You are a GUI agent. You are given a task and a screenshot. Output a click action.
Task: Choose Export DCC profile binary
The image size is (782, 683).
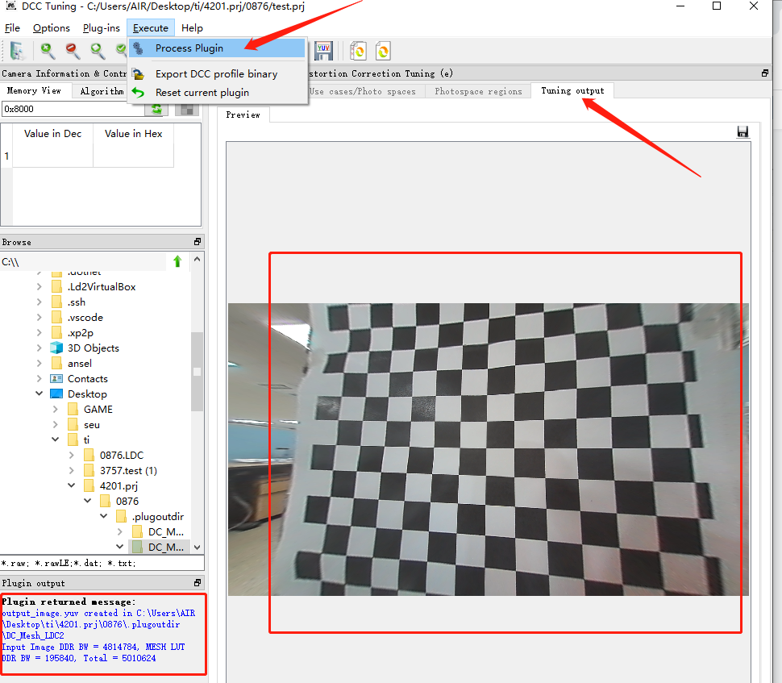(x=216, y=74)
